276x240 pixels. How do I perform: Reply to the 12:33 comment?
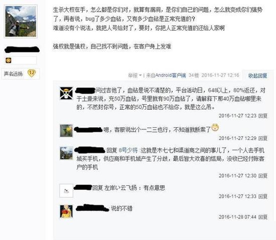pyautogui.click(x=263, y=196)
